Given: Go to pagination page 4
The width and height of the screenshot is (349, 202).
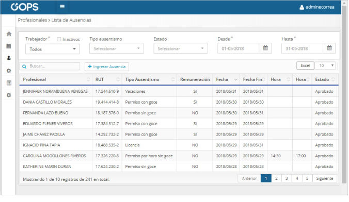Looking at the screenshot, I should pyautogui.click(x=297, y=178).
